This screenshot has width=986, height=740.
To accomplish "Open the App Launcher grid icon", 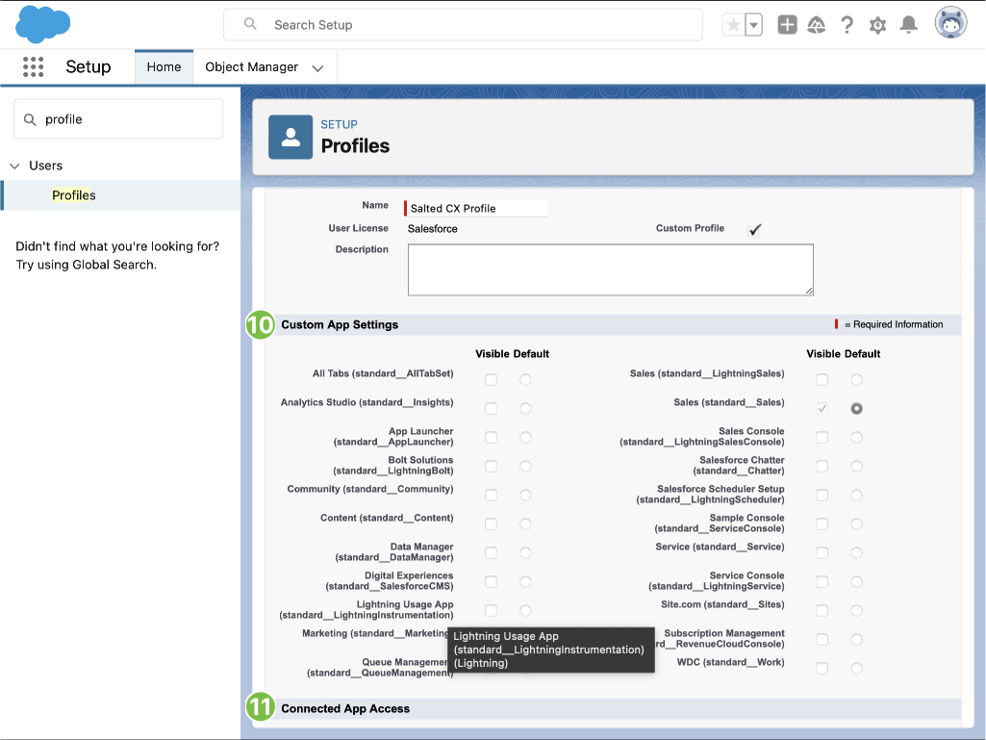I will 34,66.
